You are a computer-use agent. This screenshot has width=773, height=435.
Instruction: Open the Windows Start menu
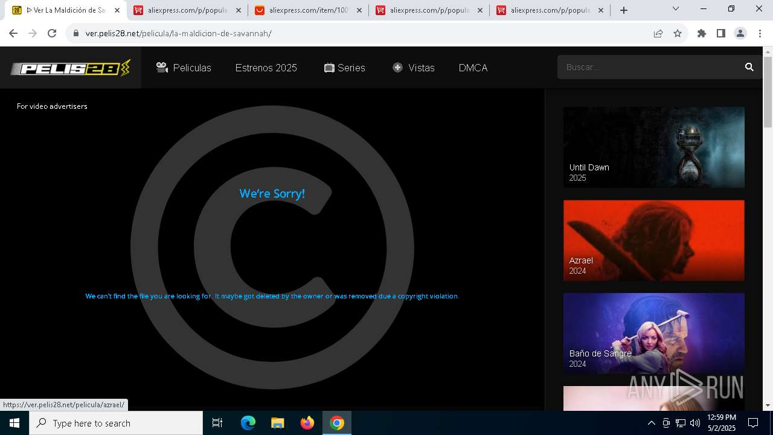14,423
